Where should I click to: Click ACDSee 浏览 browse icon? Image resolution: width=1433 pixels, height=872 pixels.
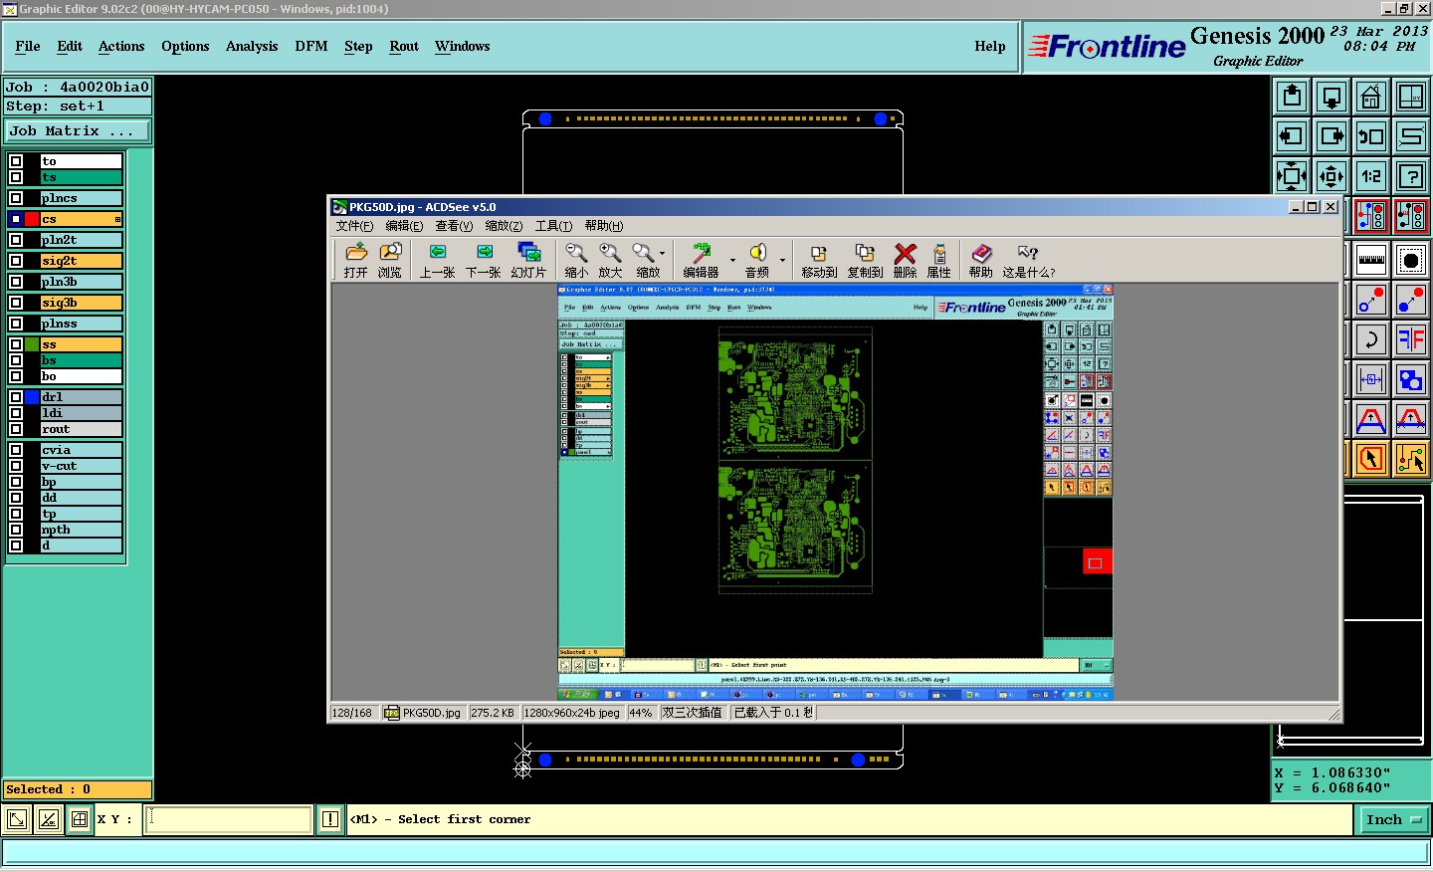390,260
